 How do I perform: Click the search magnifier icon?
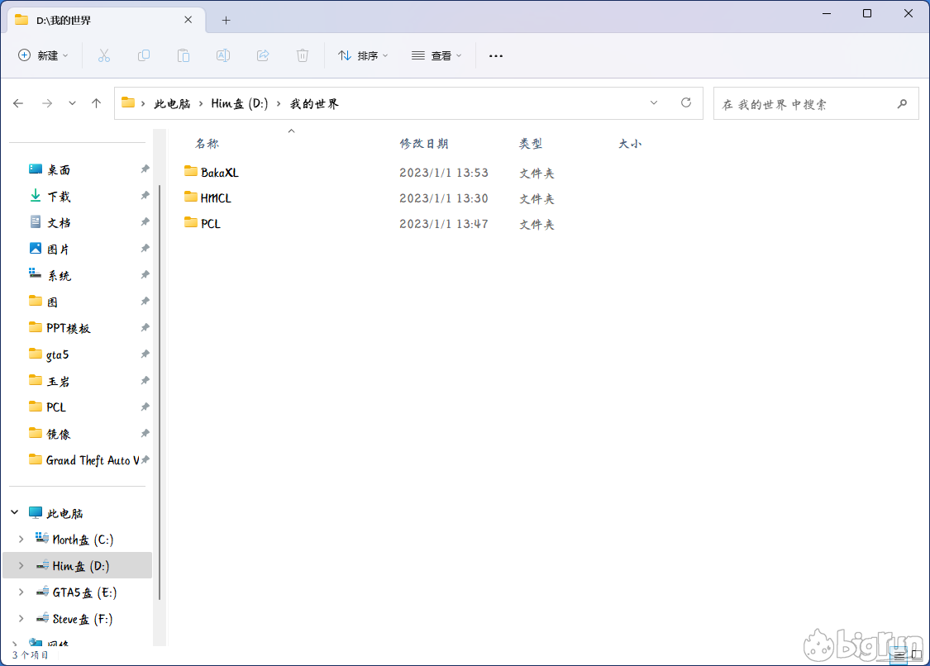902,104
